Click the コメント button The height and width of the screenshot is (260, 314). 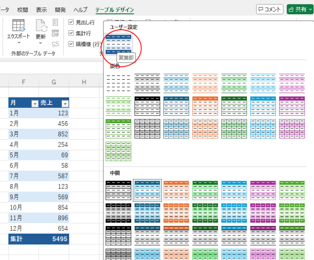(270, 9)
